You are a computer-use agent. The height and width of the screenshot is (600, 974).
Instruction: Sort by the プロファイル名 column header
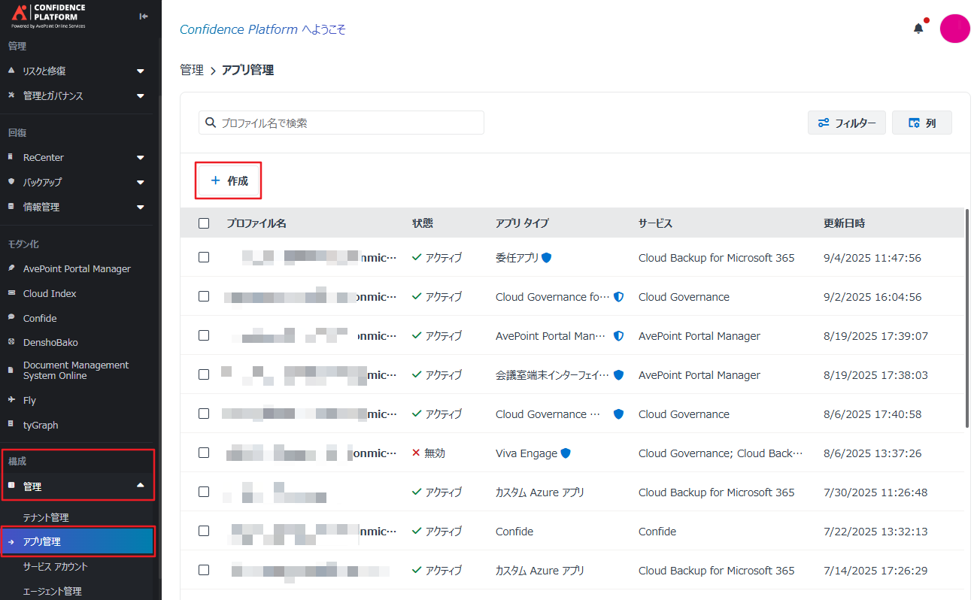tap(256, 223)
